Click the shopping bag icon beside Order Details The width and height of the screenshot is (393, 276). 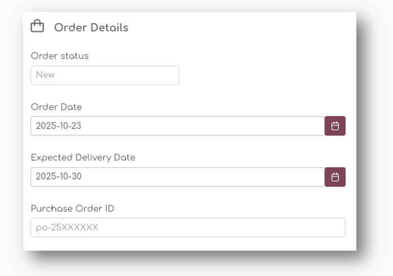(x=37, y=26)
